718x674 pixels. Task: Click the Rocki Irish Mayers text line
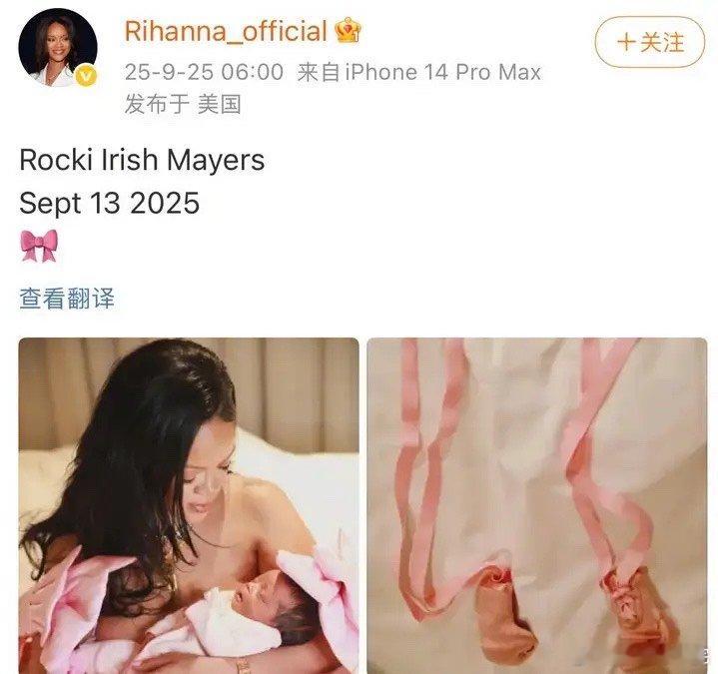[142, 160]
